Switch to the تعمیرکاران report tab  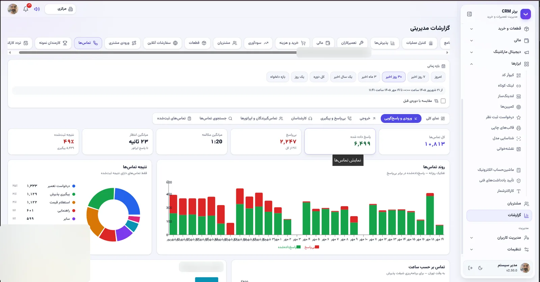[352, 43]
